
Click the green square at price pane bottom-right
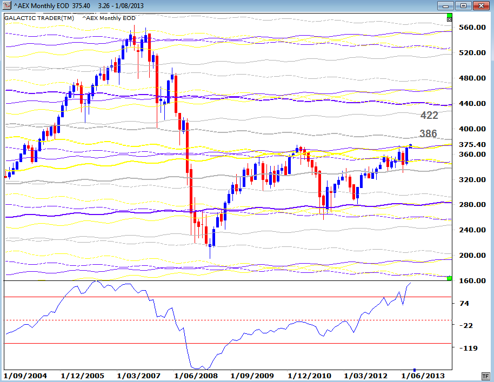point(450,278)
